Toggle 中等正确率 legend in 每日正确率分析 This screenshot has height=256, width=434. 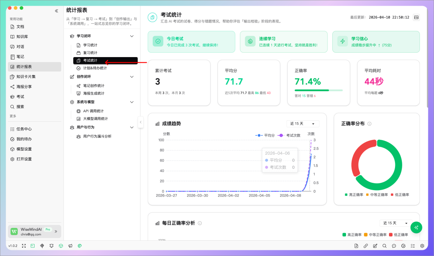pyautogui.click(x=375, y=235)
